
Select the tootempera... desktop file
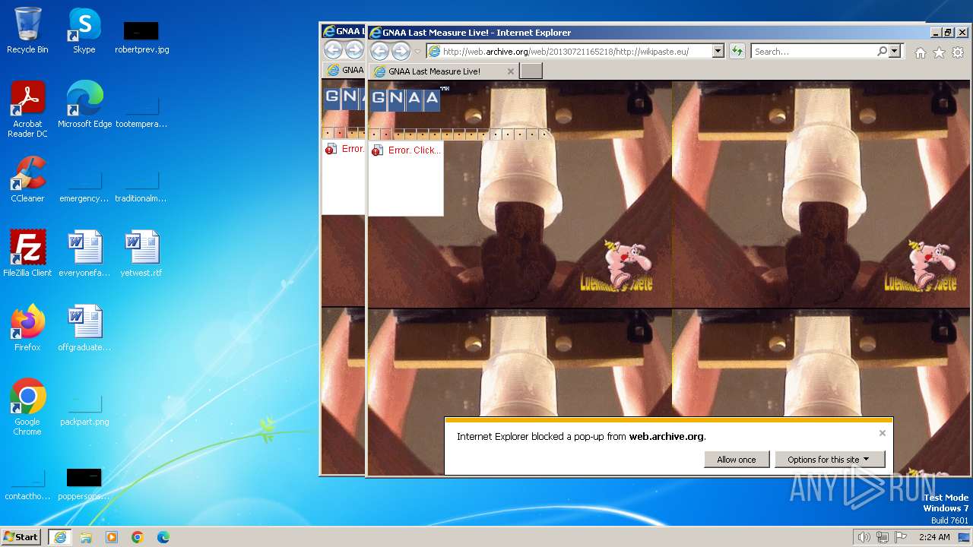coord(141,111)
